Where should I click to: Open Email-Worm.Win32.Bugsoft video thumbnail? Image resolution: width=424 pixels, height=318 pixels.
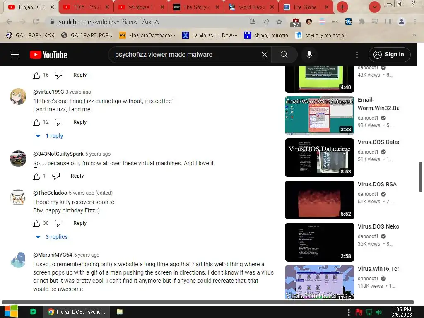tap(319, 116)
